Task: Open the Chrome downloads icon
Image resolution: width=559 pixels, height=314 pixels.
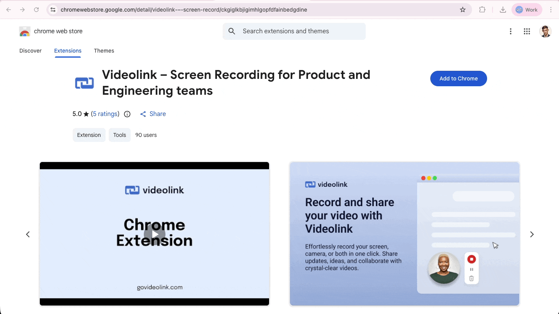Action: pyautogui.click(x=503, y=10)
